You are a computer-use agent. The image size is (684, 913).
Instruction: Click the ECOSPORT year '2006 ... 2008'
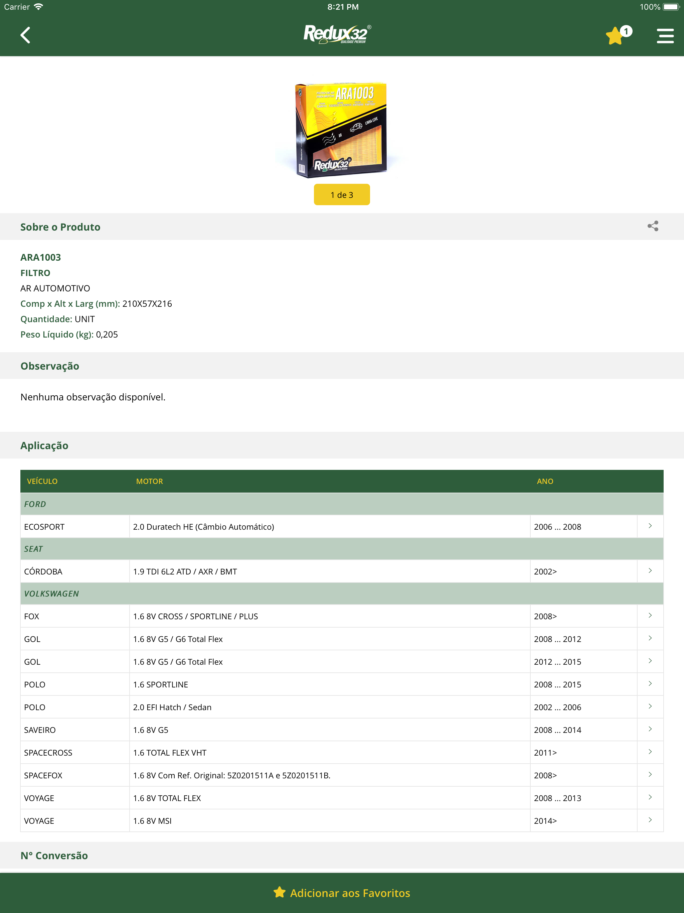557,527
